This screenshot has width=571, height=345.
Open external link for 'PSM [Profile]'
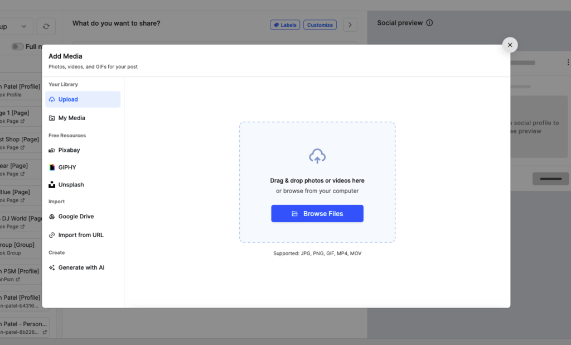[x=18, y=279]
